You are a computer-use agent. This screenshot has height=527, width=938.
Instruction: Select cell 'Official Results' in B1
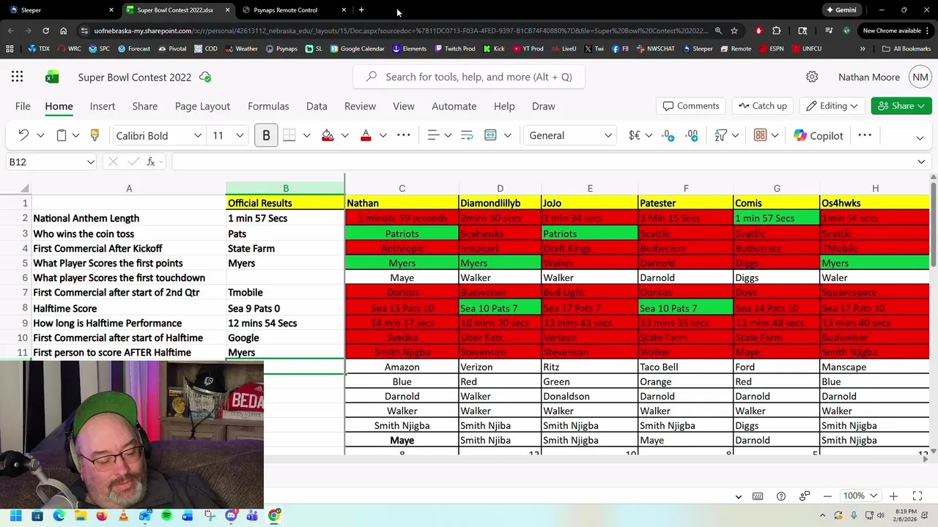pos(286,203)
